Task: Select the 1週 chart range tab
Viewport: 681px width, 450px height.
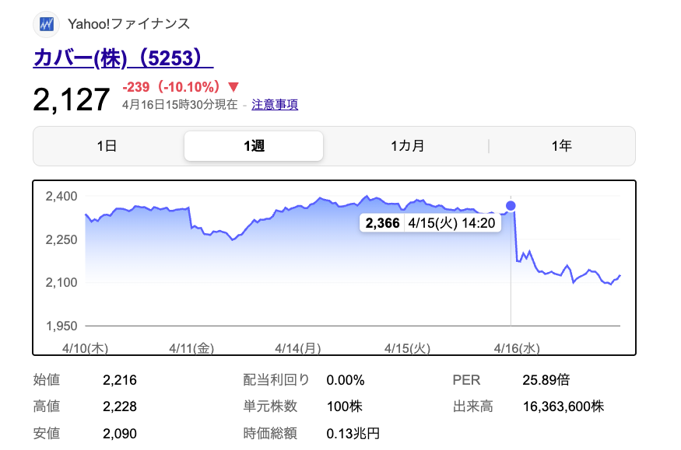Action: tap(254, 146)
